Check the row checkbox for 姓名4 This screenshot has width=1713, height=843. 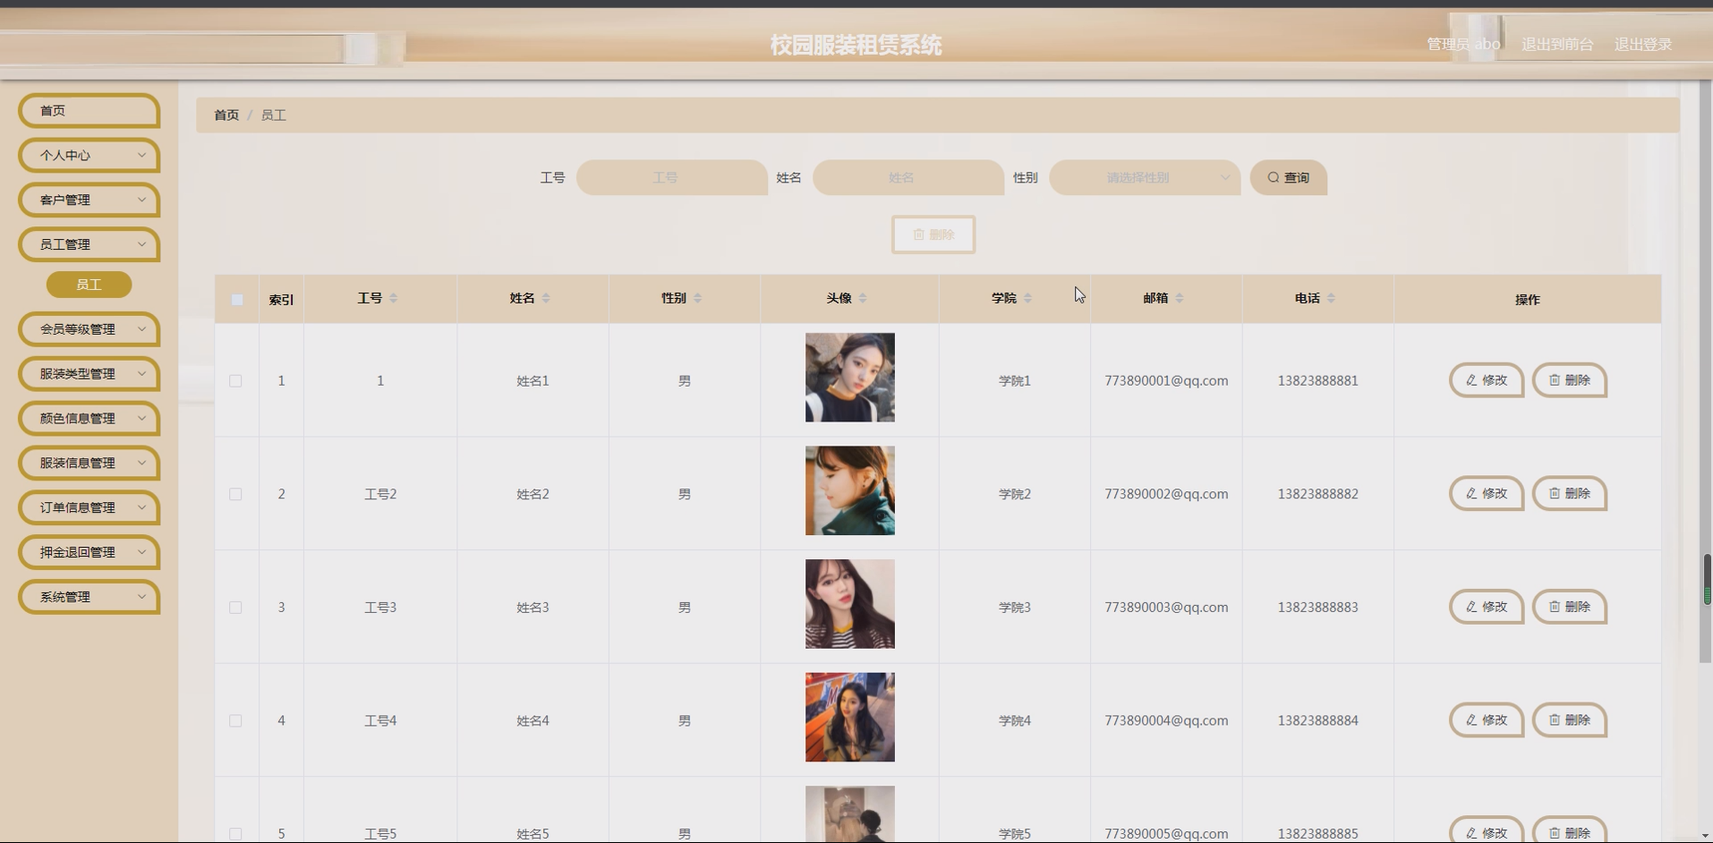tap(235, 720)
